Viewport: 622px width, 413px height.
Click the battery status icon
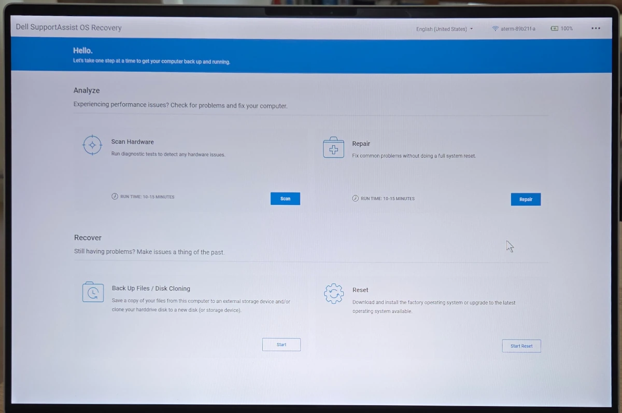[554, 29]
